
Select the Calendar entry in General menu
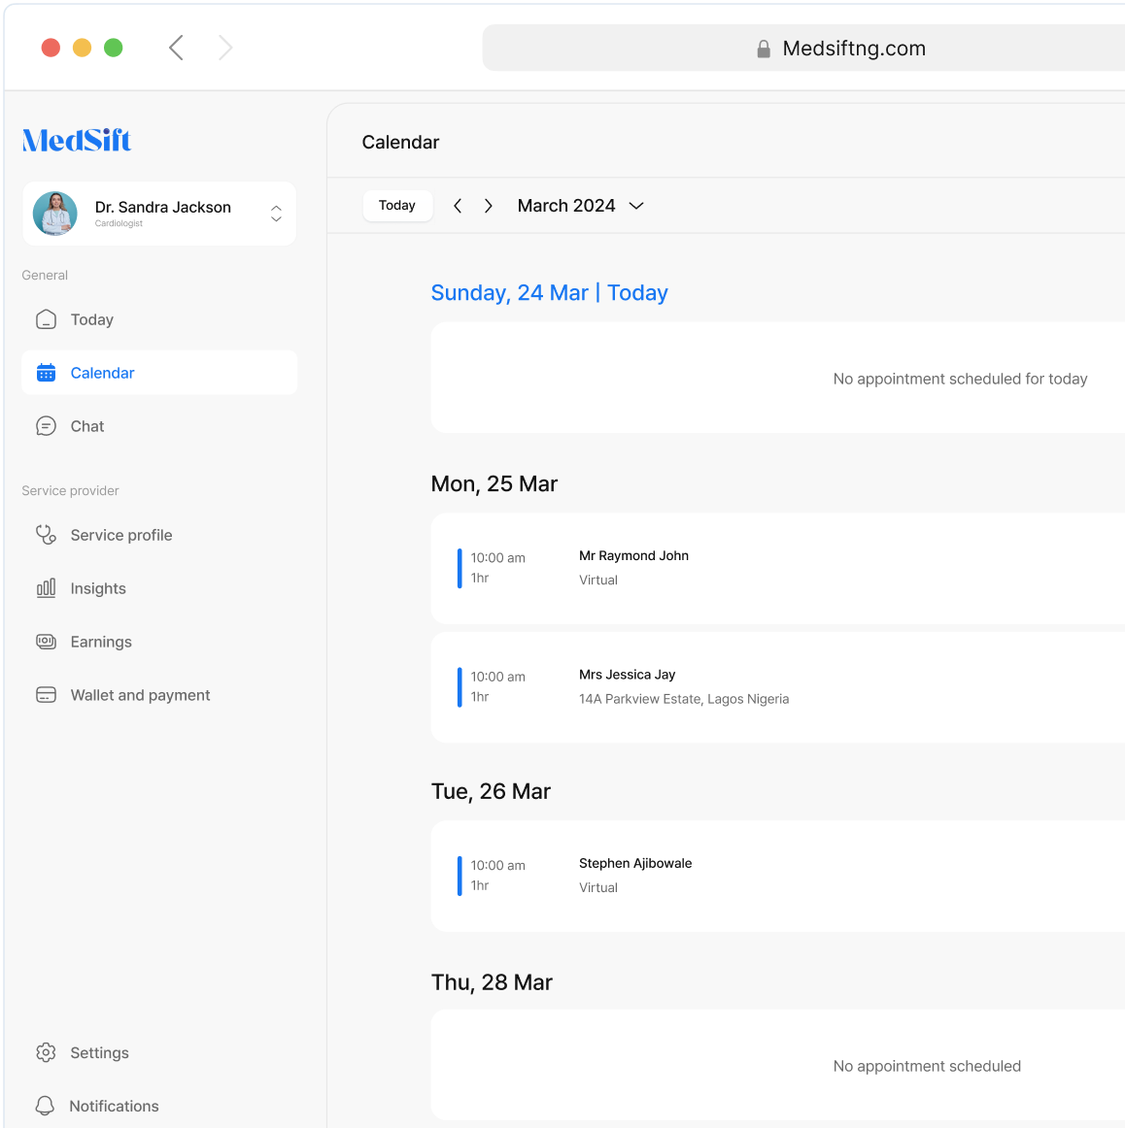(x=102, y=372)
